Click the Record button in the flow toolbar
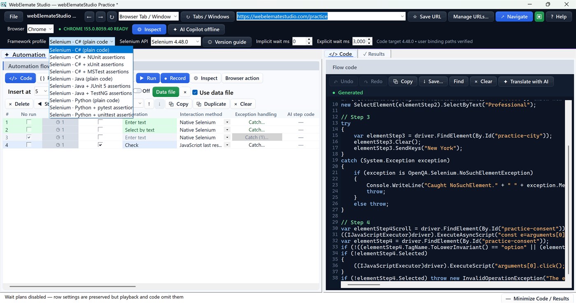Screen dimensions: 576x303 click(175, 78)
